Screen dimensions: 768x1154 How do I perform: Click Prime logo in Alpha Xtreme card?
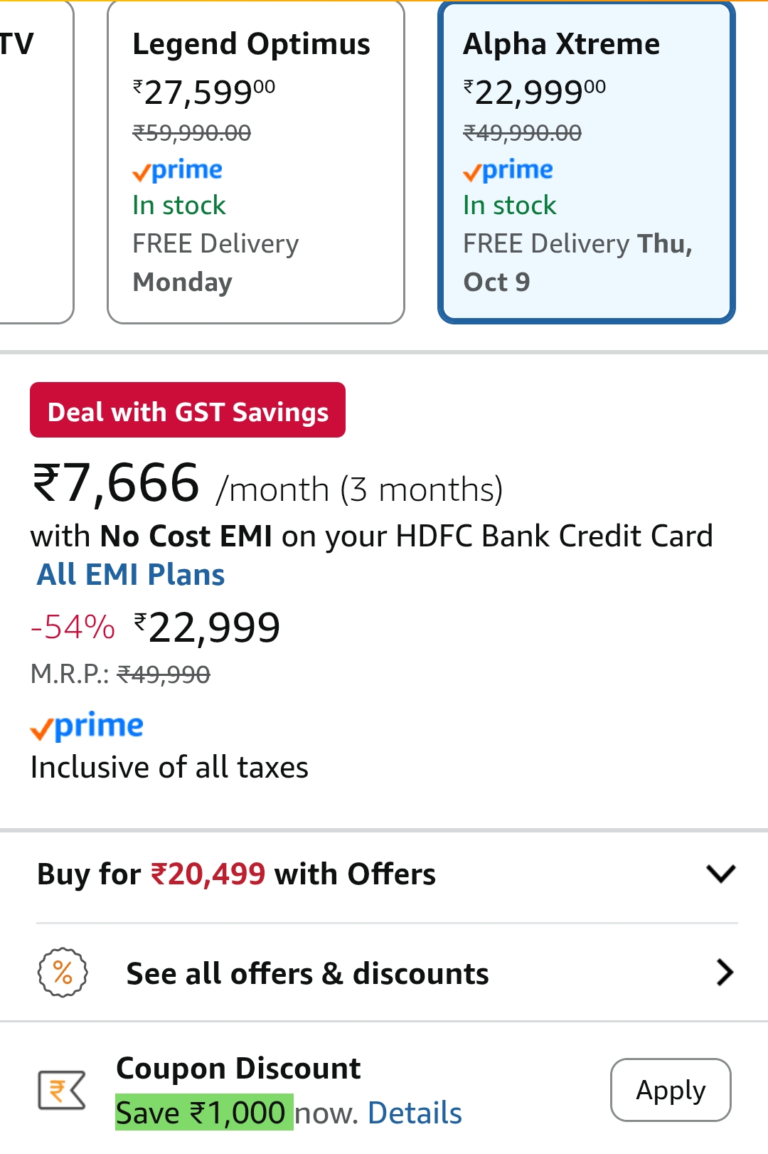coord(508,171)
